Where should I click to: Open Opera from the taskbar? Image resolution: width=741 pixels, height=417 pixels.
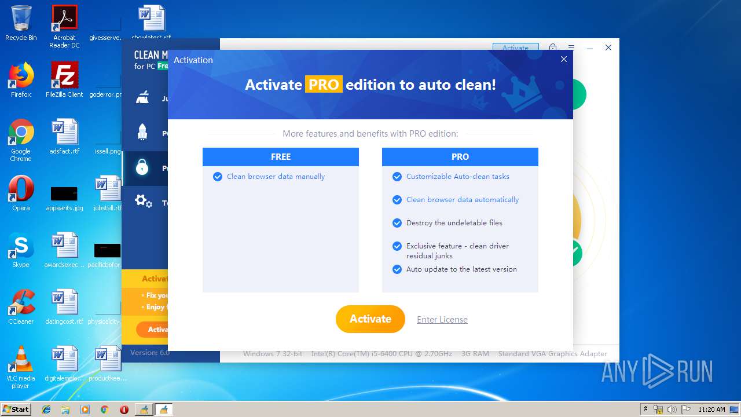coord(124,409)
